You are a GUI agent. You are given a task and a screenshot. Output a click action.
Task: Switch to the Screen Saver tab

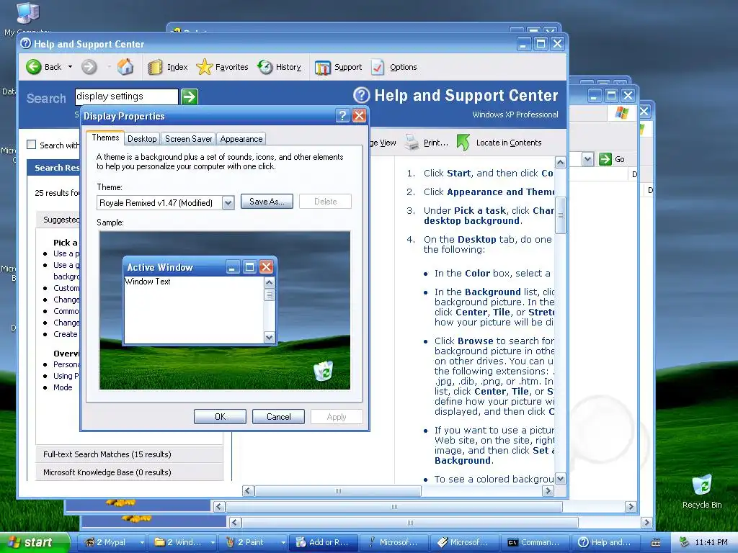[188, 139]
